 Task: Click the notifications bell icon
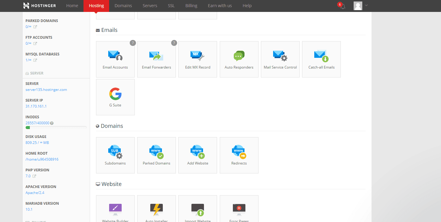pyautogui.click(x=343, y=6)
